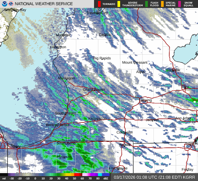This screenshot has height=181, width=198.
Task: Click the radar timestamp with KGRR station ID
Action: pyautogui.click(x=155, y=177)
